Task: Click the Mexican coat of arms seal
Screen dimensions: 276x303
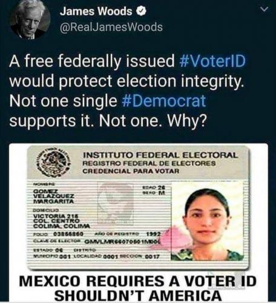Action: 53,164
